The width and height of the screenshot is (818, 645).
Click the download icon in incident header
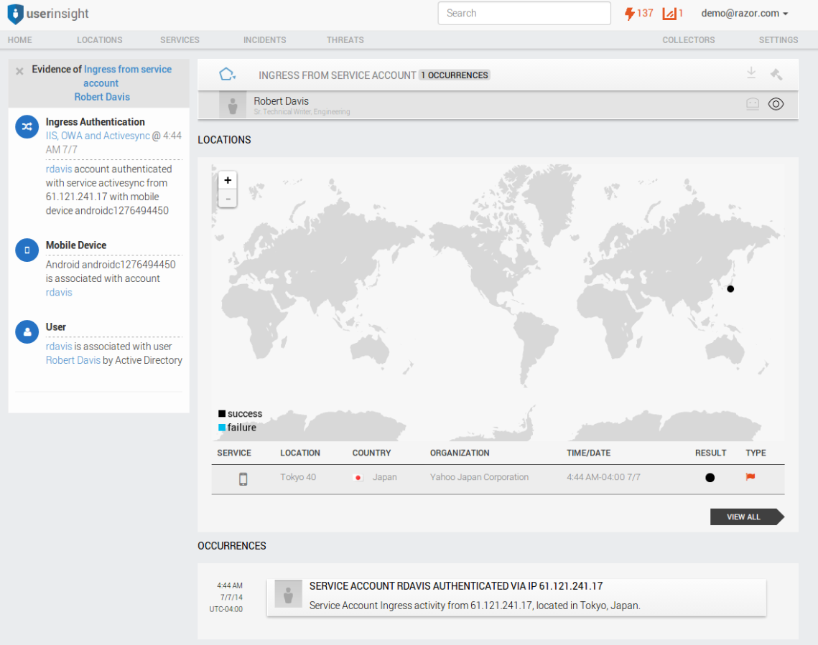click(751, 73)
